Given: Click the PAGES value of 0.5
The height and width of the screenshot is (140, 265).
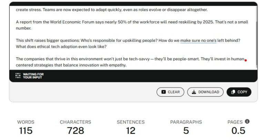Looking at the screenshot, I should [238, 130].
